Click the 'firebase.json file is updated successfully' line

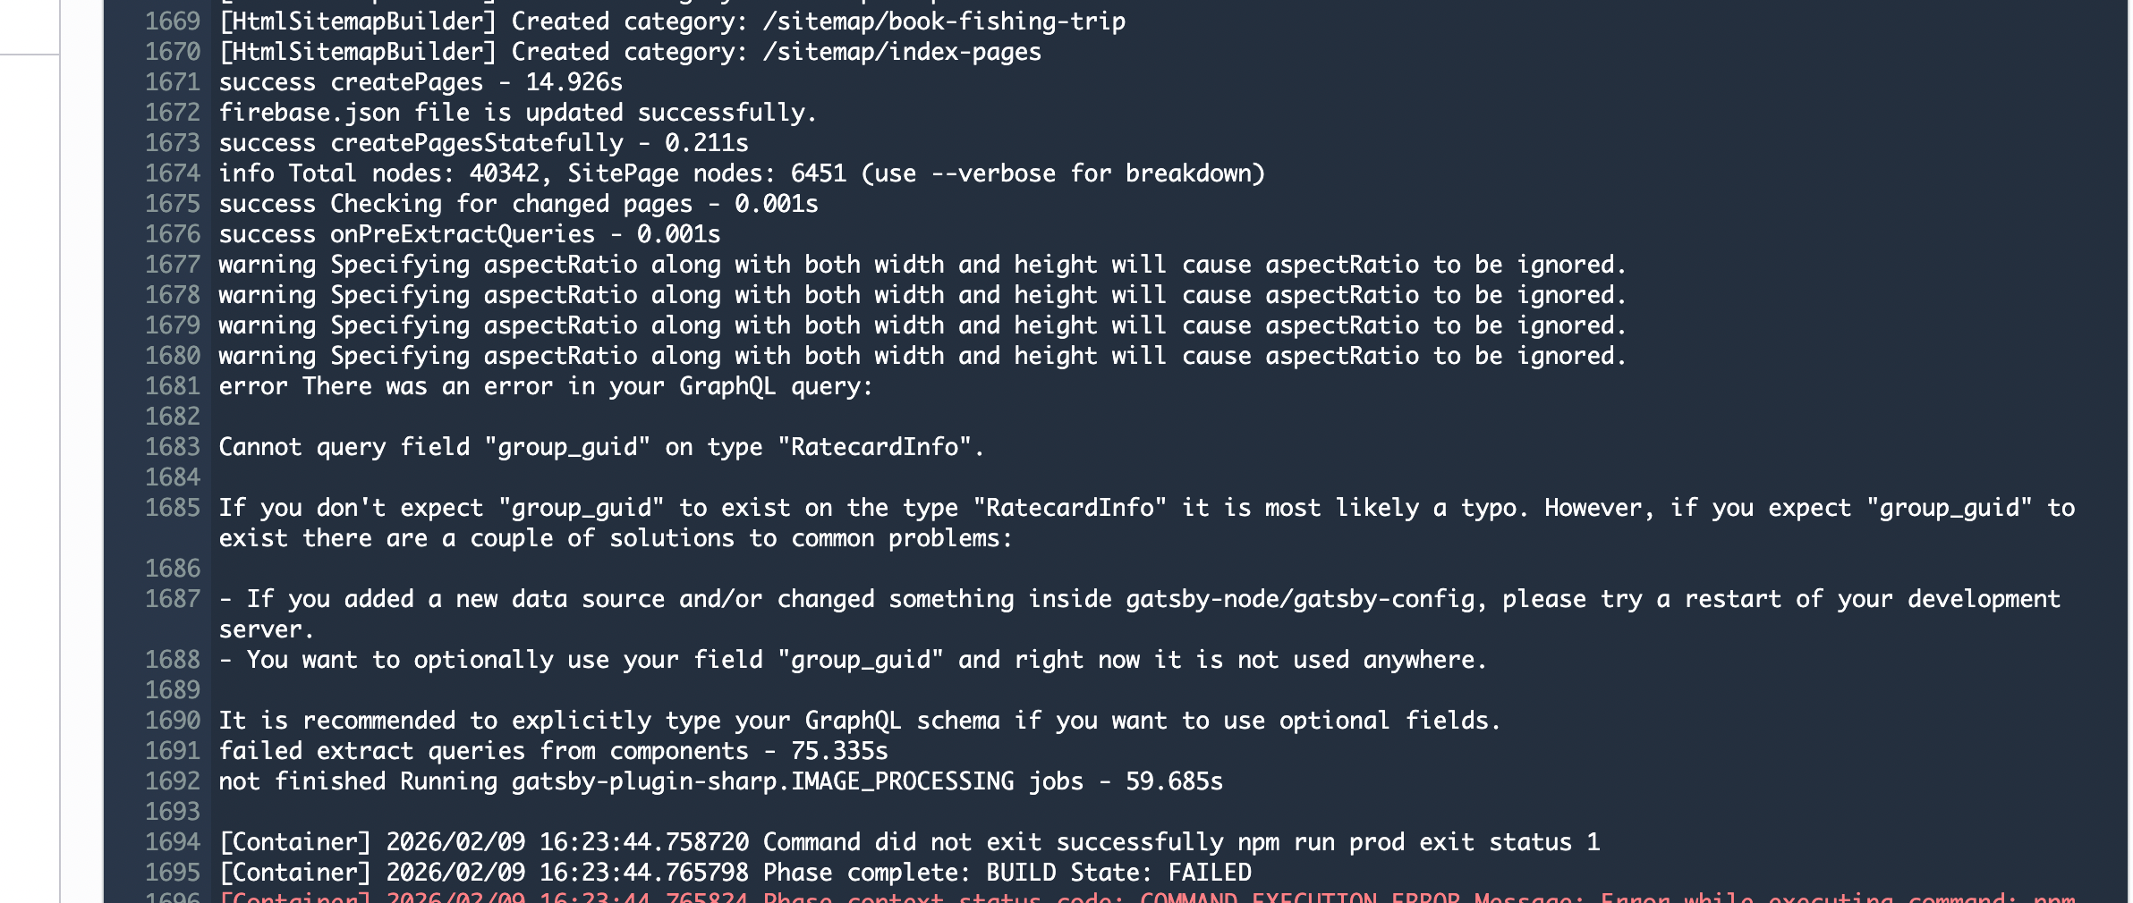coord(517,113)
